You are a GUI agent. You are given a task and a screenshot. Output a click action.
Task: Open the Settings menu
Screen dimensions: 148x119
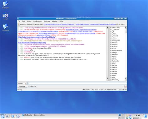(47, 21)
